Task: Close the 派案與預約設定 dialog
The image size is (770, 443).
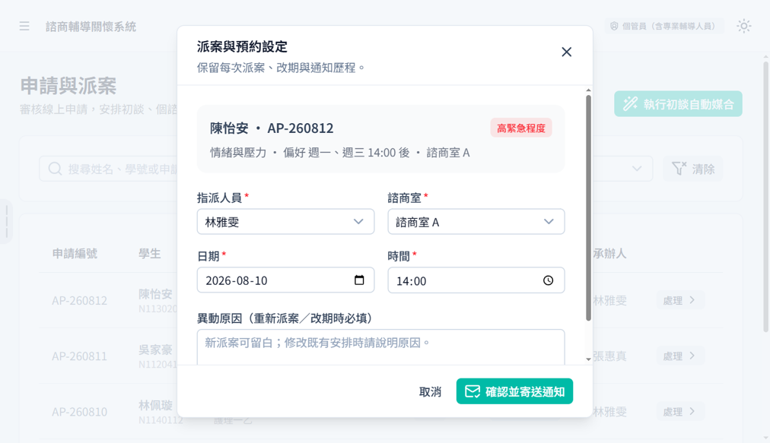Action: (566, 52)
